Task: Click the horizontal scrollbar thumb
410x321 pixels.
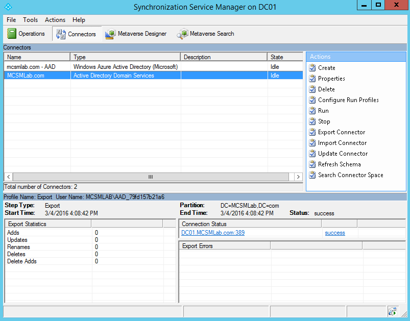Action: pos(151,177)
